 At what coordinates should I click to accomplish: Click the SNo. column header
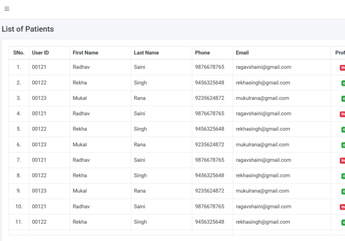[19, 53]
